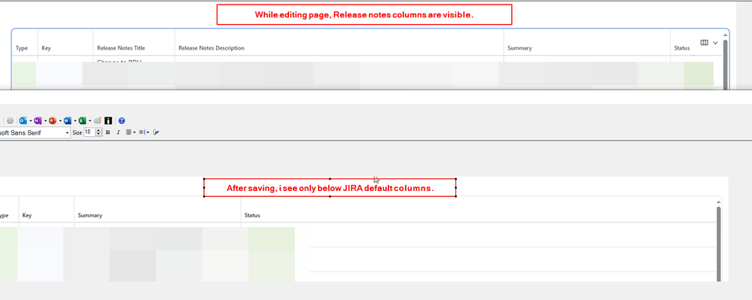Open the text alignment dropdown arrow

[135, 132]
